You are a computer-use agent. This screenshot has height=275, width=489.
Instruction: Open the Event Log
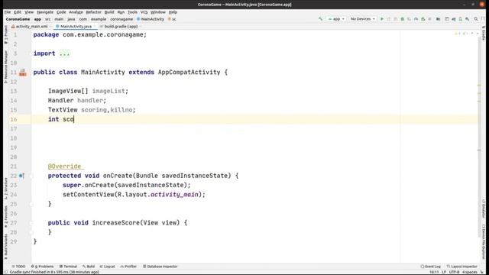pos(430,267)
